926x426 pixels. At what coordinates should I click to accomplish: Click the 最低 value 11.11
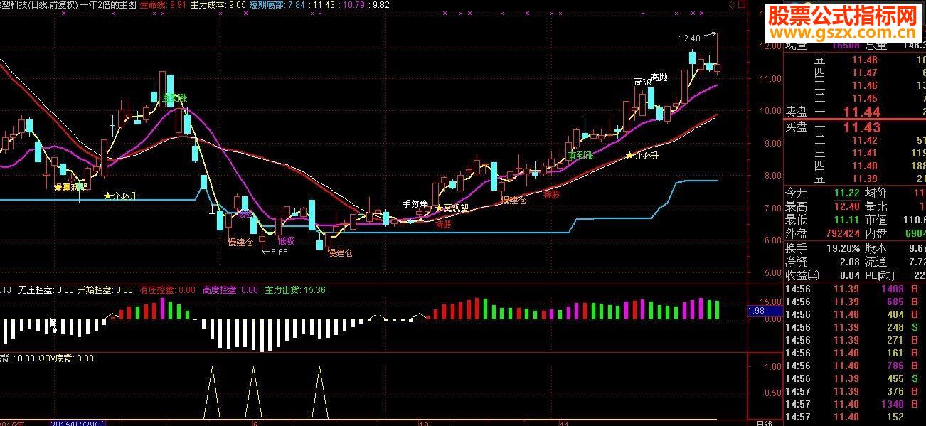(x=847, y=220)
